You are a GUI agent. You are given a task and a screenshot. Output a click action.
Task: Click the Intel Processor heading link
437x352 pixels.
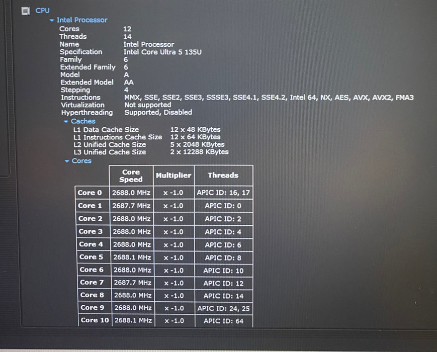click(x=82, y=20)
